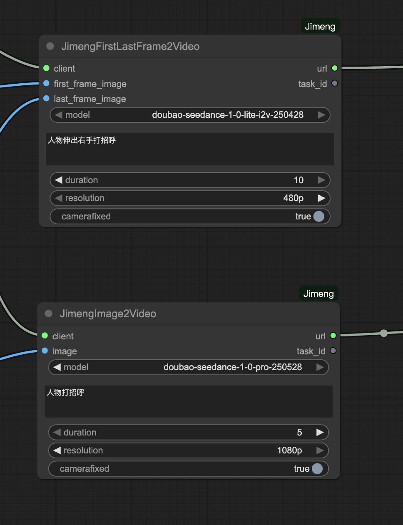Image resolution: width=403 pixels, height=525 pixels.
Task: Click the first_frame_image label
Action: [90, 84]
